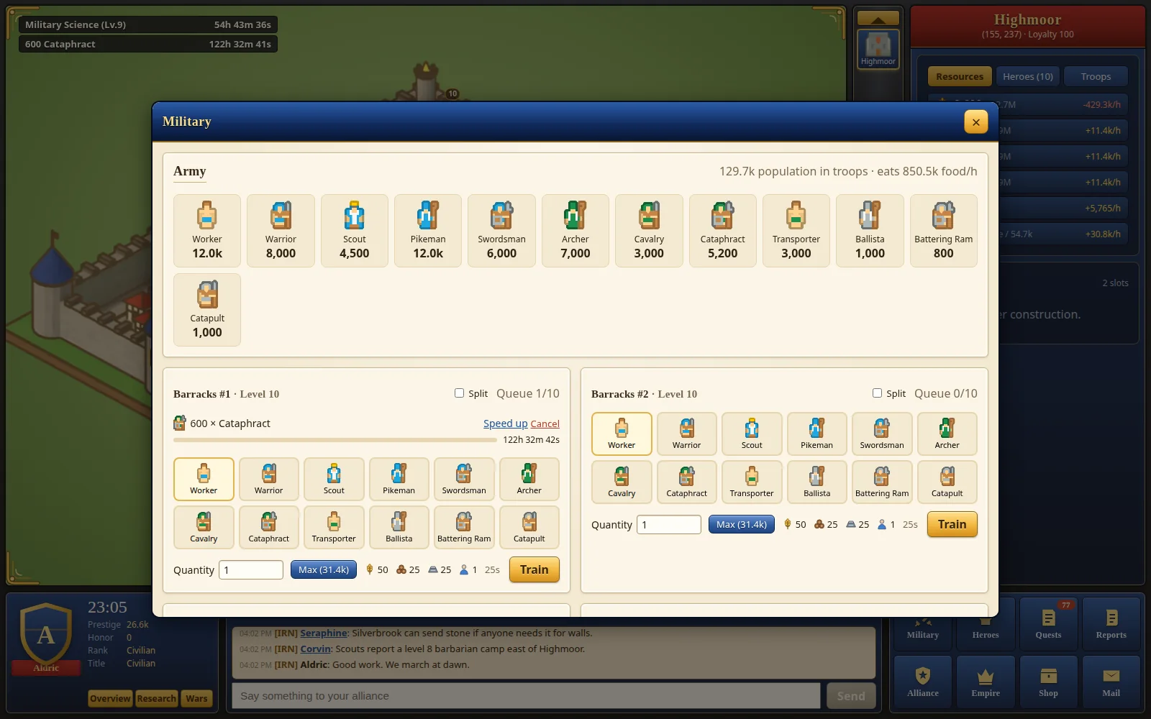Click Max (31.4k) in Barracks #2
The height and width of the screenshot is (719, 1151).
click(741, 524)
